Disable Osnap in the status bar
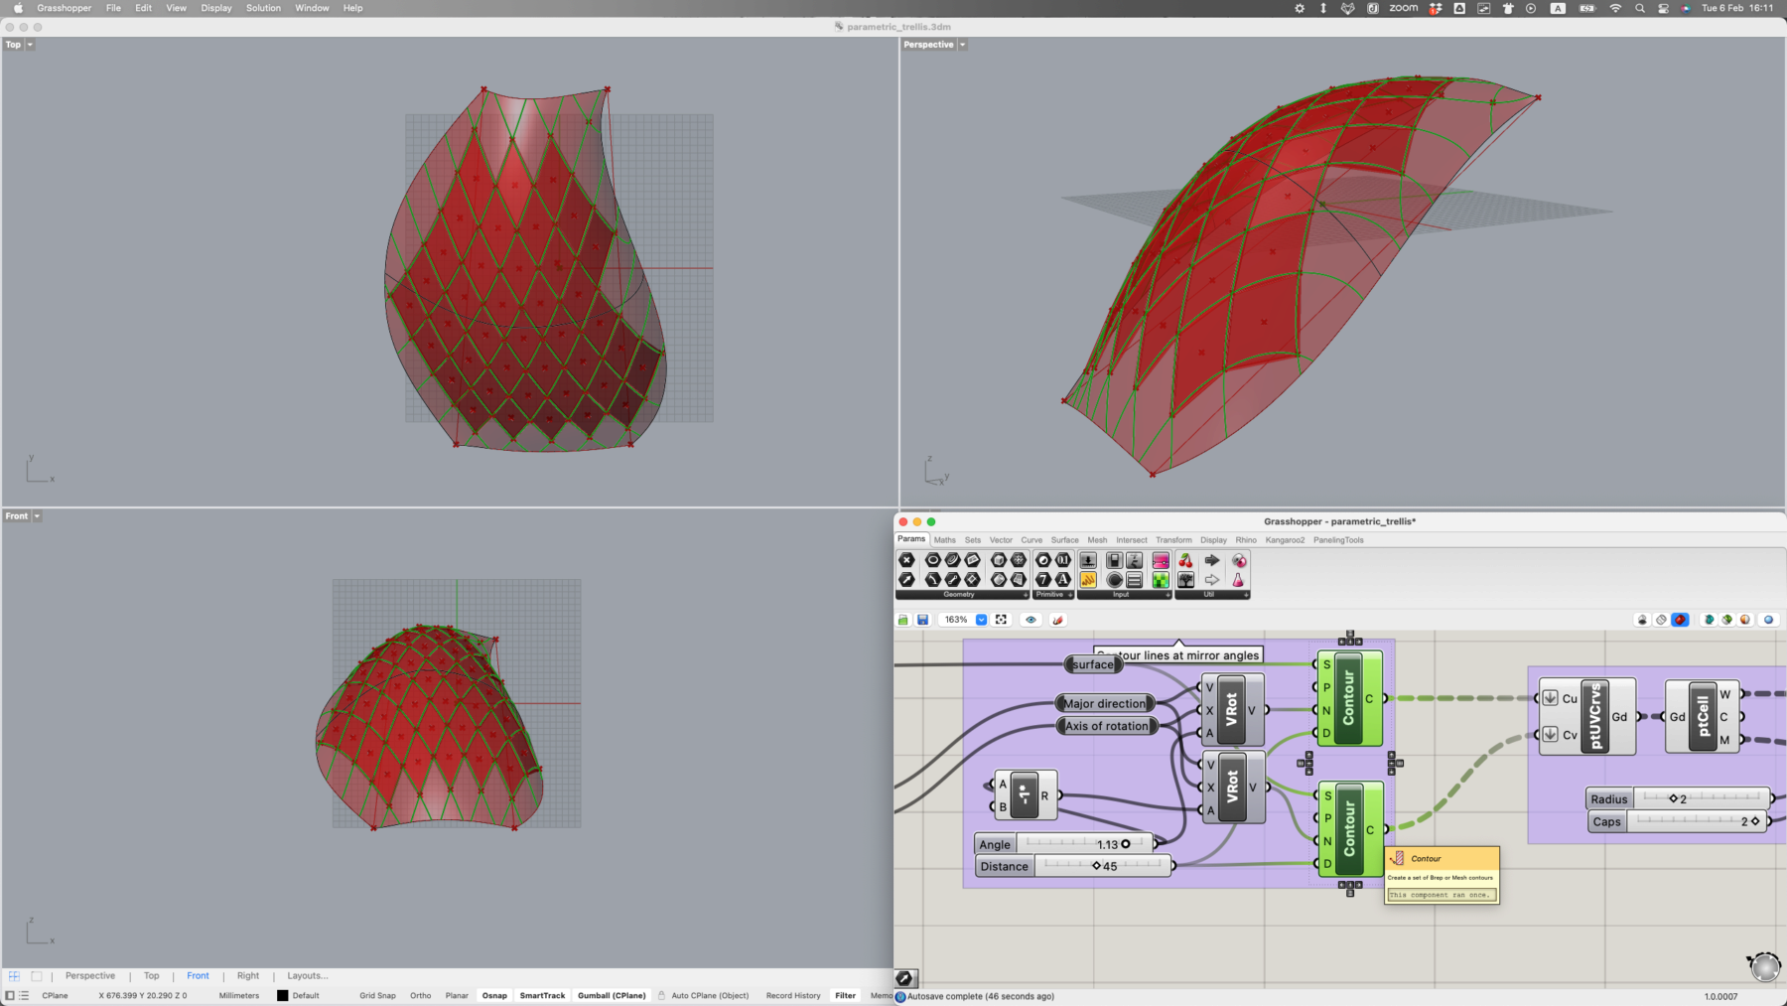This screenshot has width=1787, height=1006. 494,995
